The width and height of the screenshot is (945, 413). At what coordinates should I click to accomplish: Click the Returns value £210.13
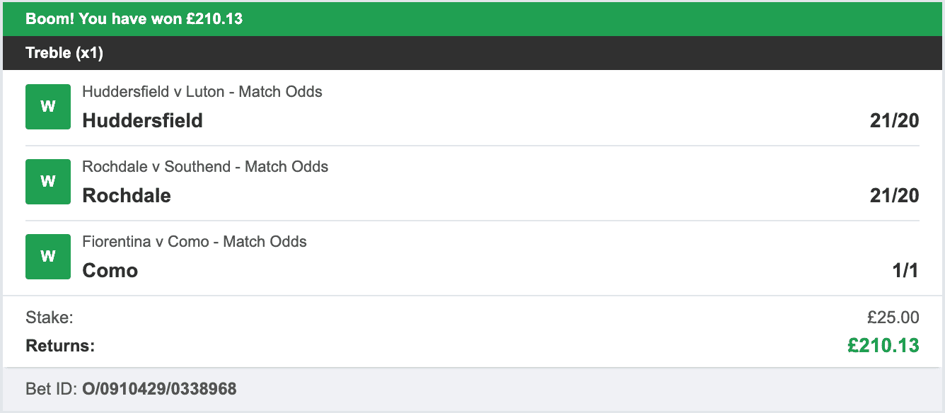coord(883,346)
